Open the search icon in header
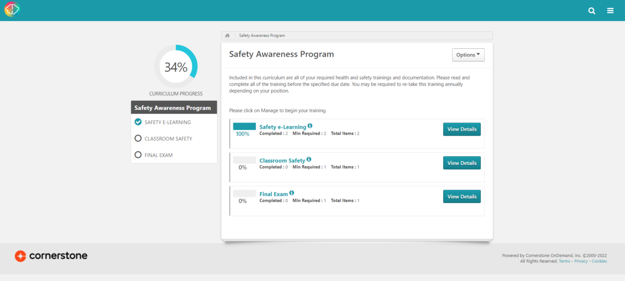 591,10
